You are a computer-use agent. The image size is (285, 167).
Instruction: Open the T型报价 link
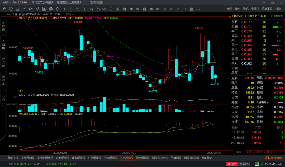(277, 16)
